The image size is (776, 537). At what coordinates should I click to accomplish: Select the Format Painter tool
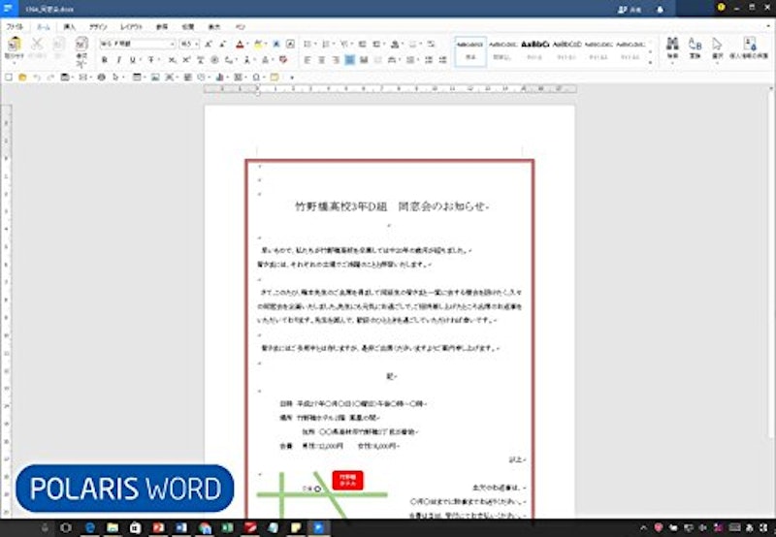pyautogui.click(x=81, y=44)
